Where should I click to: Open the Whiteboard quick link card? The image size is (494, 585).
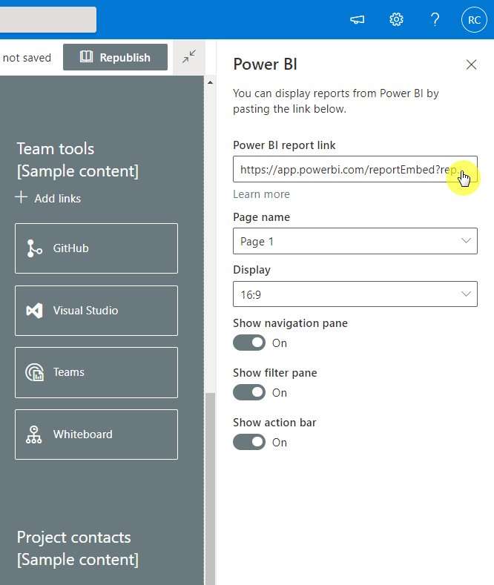pos(96,434)
